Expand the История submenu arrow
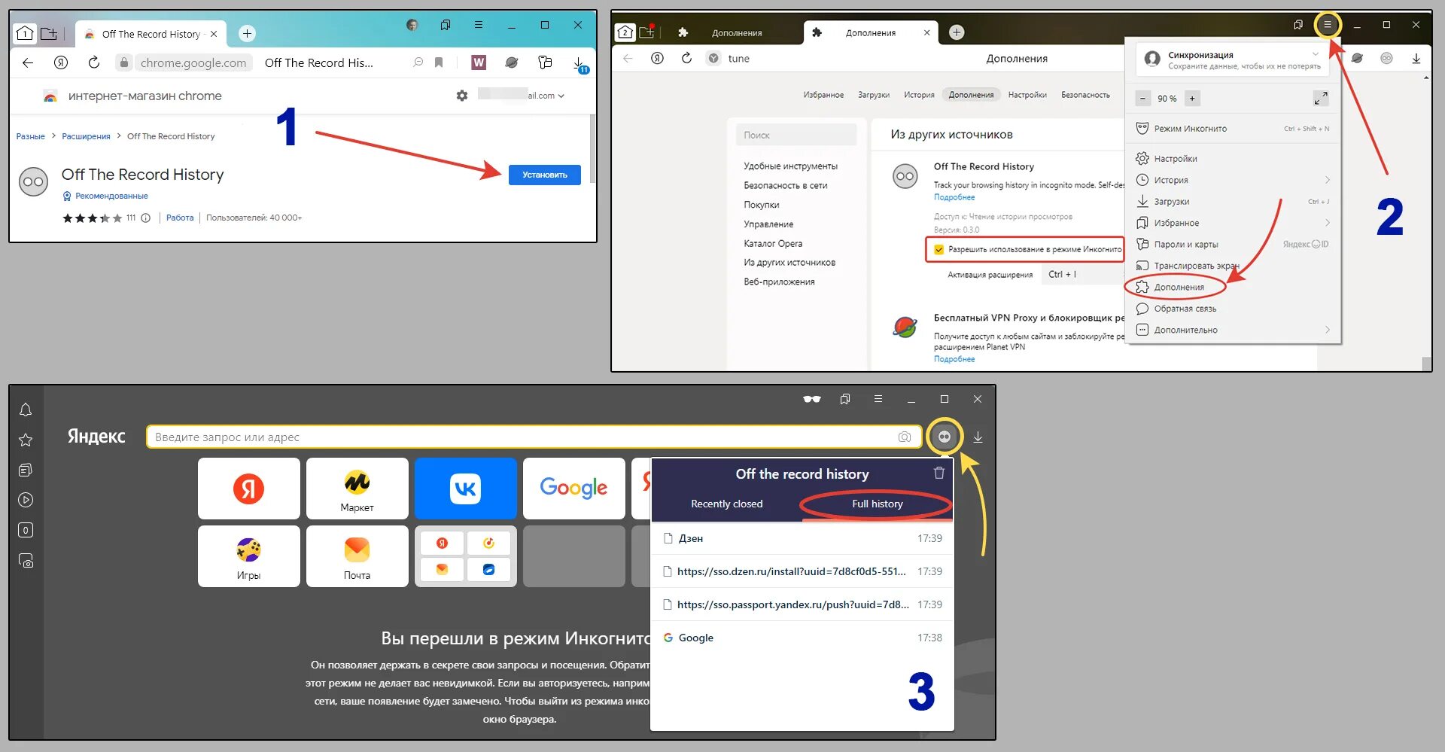This screenshot has width=1445, height=752. 1328,180
